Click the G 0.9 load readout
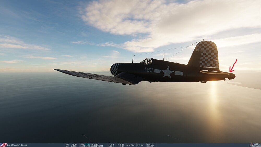261x147 pixels. click(122, 146)
